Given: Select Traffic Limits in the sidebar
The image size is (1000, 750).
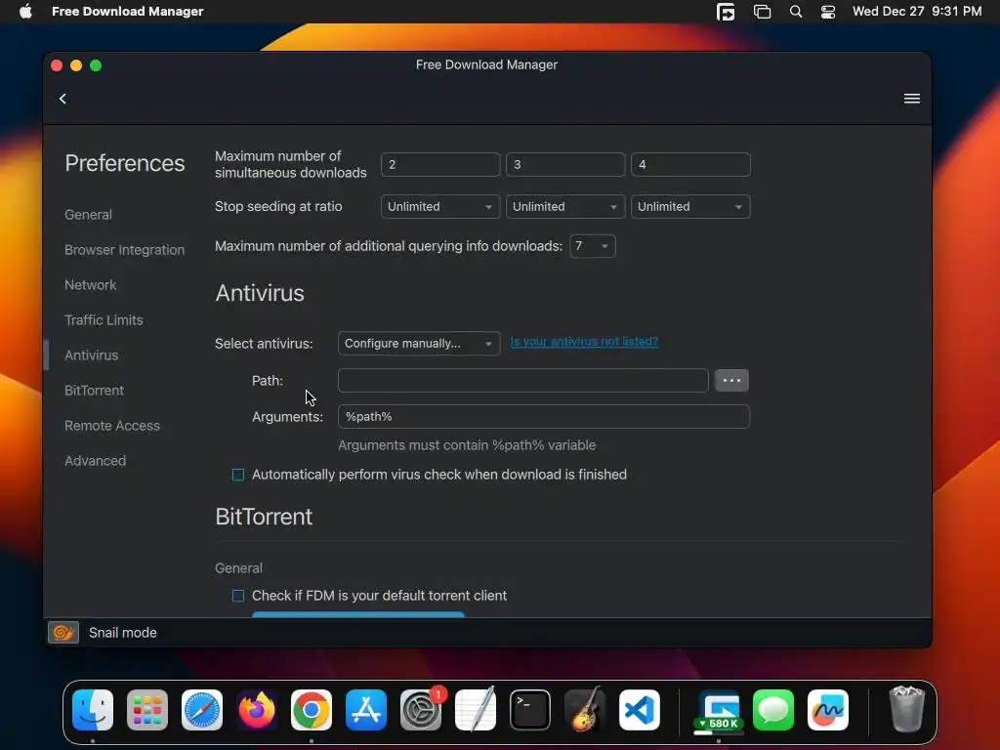Looking at the screenshot, I should 104,320.
